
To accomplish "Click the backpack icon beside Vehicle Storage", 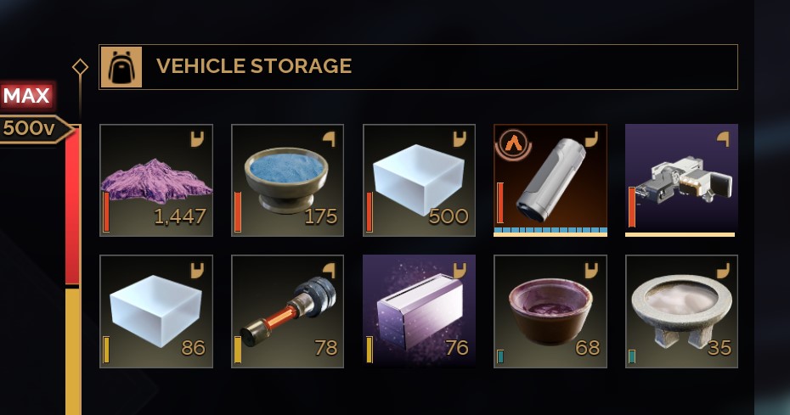I will [121, 67].
